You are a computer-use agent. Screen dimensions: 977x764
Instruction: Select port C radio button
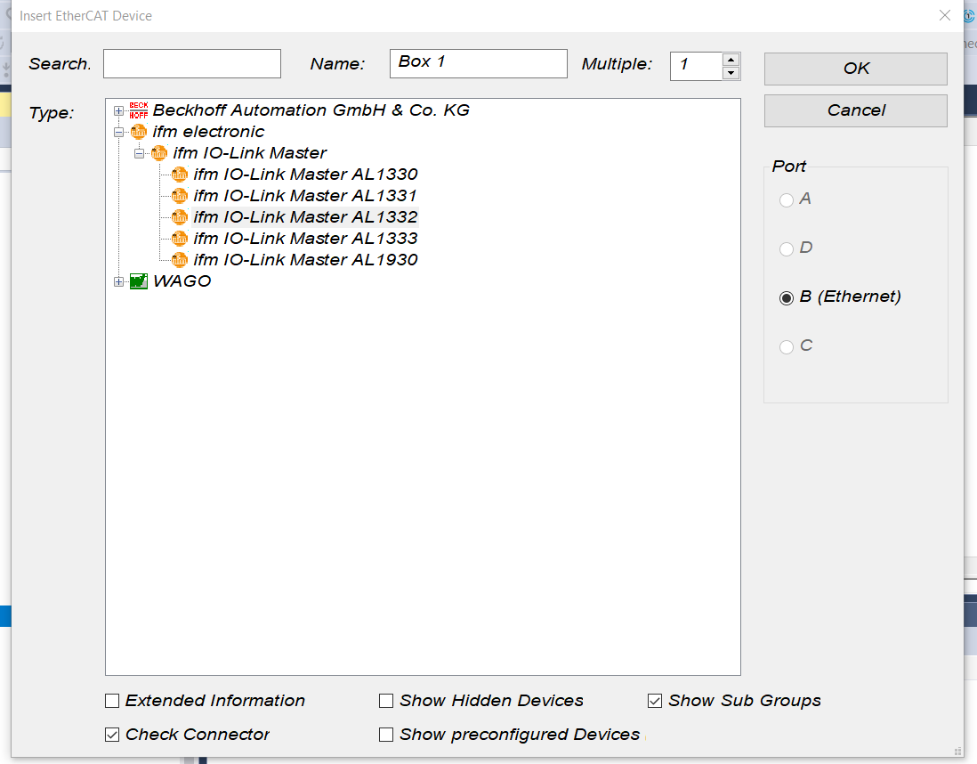(787, 346)
